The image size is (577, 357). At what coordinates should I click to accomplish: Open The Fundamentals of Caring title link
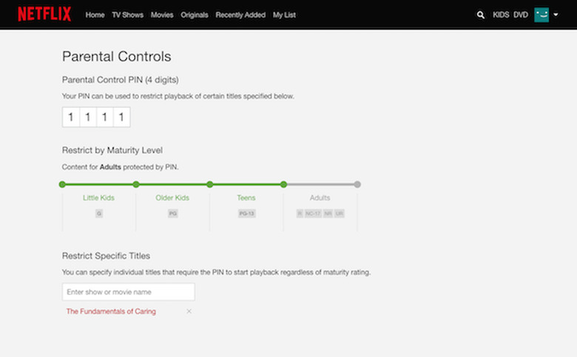(x=111, y=312)
